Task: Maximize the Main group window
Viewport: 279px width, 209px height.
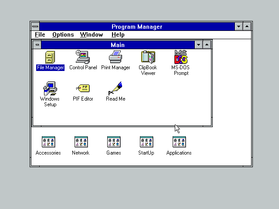Action: tap(207, 45)
